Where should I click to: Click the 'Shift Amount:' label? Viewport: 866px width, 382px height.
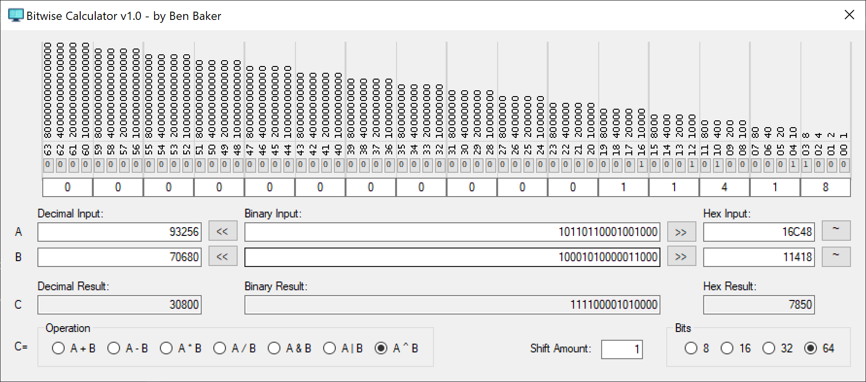pos(561,349)
